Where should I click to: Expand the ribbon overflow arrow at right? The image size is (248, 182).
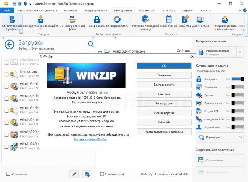pos(246,25)
